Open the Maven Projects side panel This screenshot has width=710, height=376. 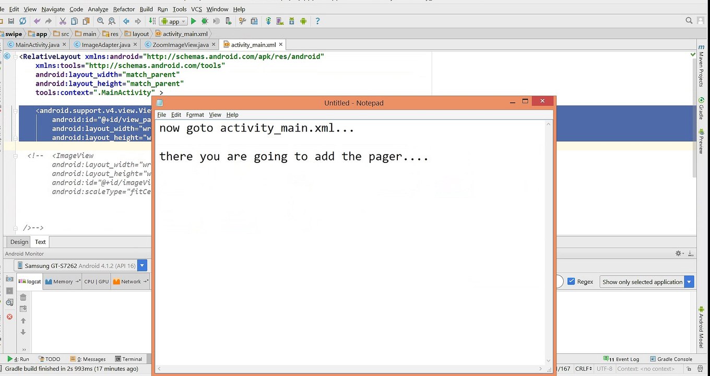point(702,66)
